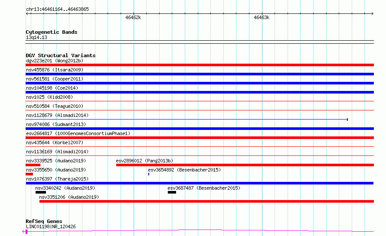This screenshot has width=386, height=236.
Task: Open nsv1045198 (Coe2014) variant label
Action: point(52,88)
